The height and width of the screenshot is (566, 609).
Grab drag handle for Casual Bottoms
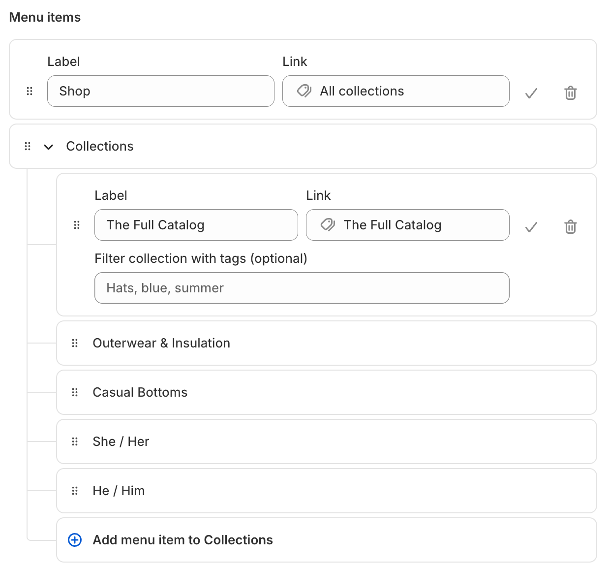pyautogui.click(x=75, y=392)
